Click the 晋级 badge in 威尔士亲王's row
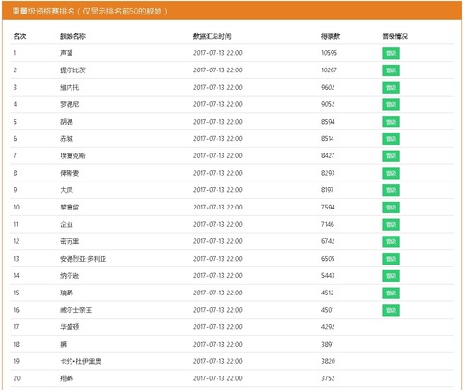Screen dimensions: 464x390 391,310
